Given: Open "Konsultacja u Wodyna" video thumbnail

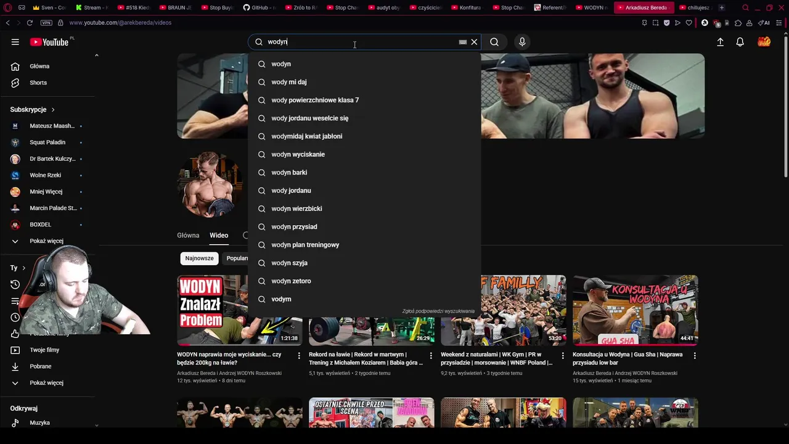Looking at the screenshot, I should 635,310.
